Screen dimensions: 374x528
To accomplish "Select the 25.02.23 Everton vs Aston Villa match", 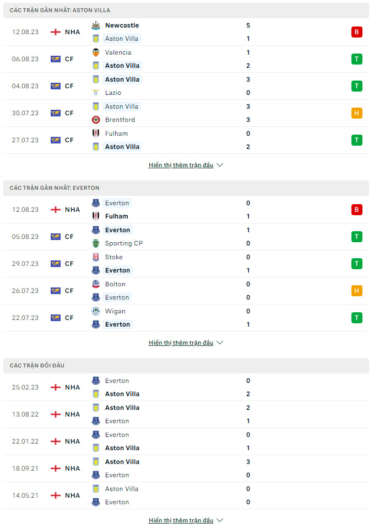I will pyautogui.click(x=186, y=387).
